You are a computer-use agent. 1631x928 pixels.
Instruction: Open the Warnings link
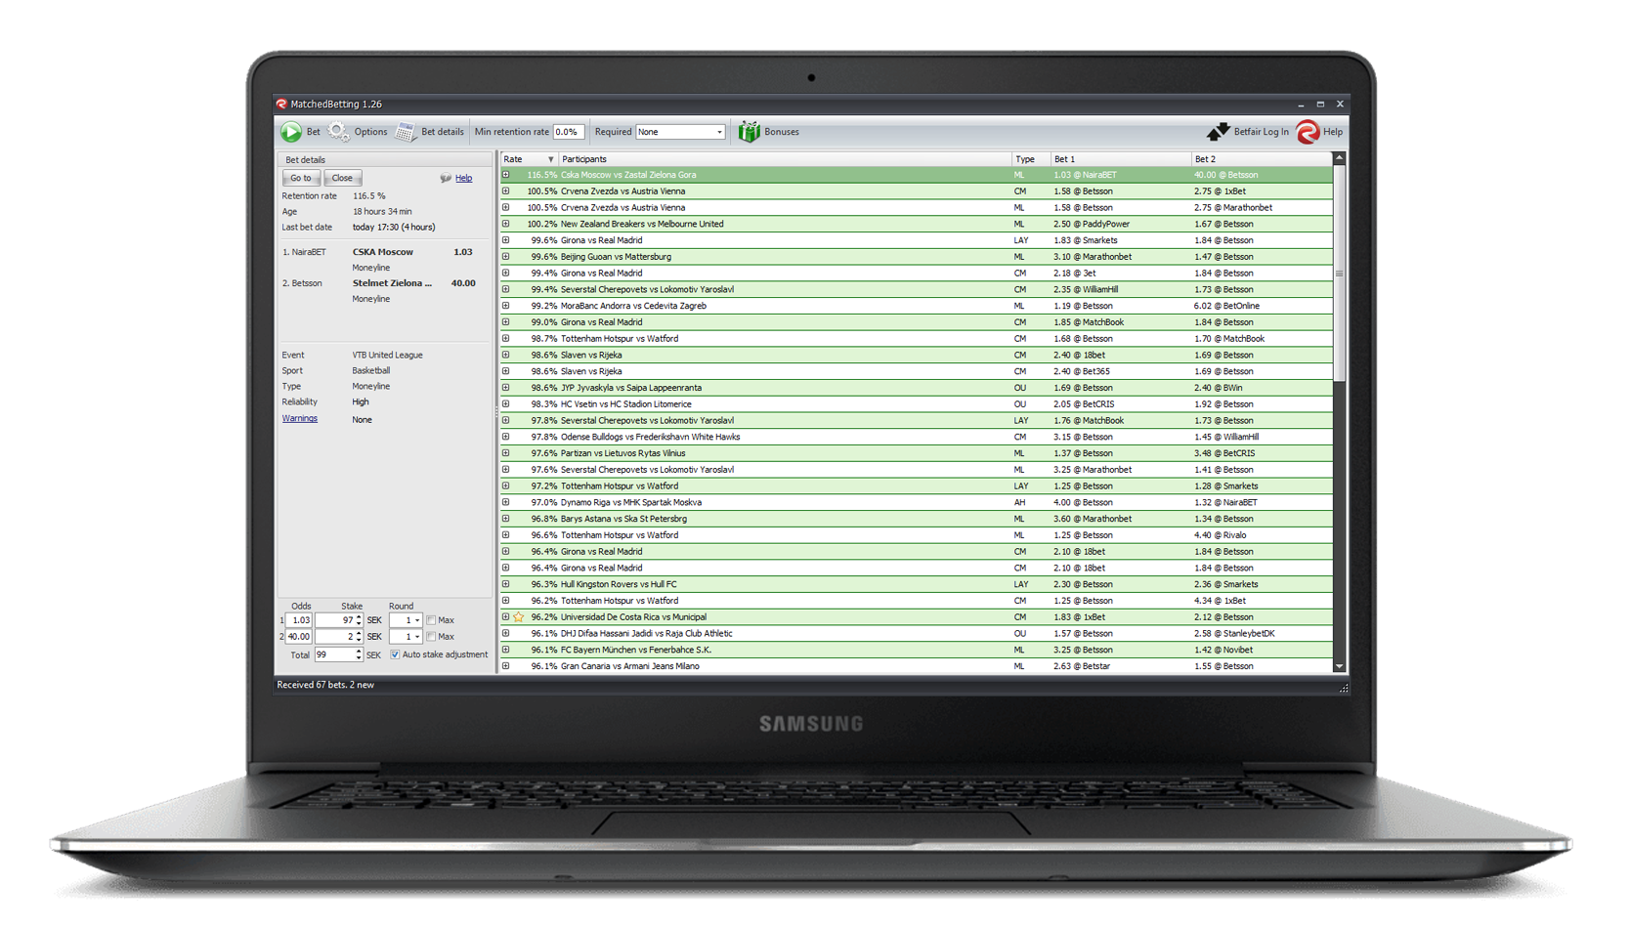(x=299, y=418)
